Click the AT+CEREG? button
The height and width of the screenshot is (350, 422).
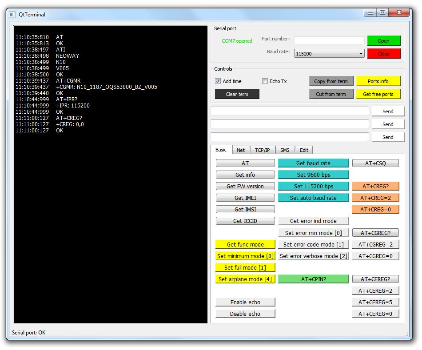[x=376, y=279]
